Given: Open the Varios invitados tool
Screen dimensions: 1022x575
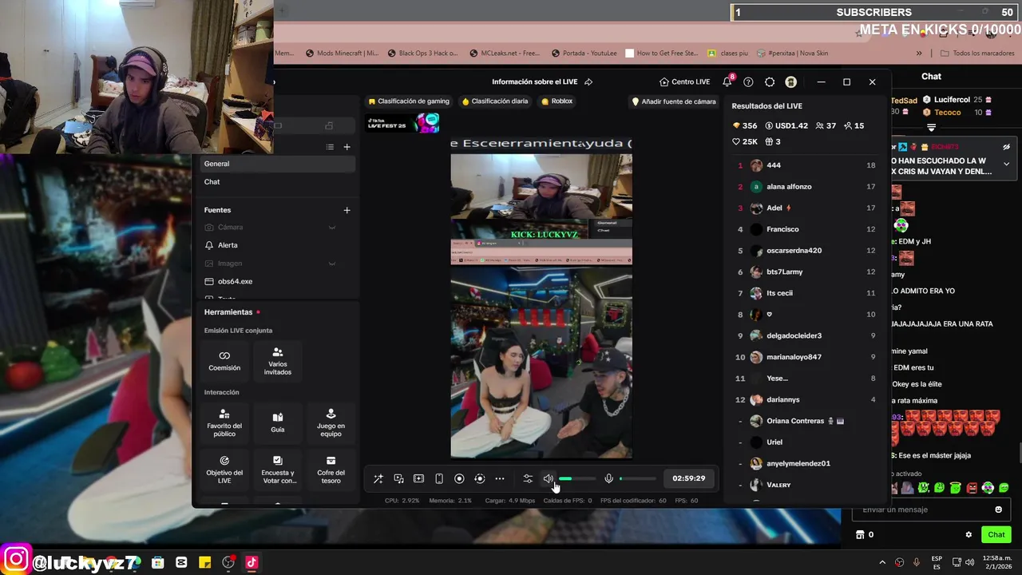Looking at the screenshot, I should (278, 360).
